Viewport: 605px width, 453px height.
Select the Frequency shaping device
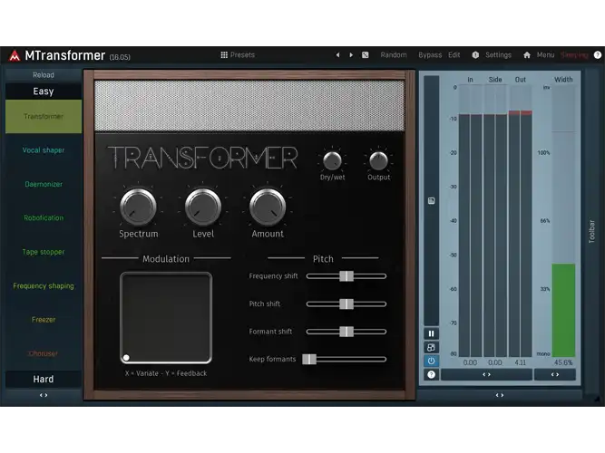pyautogui.click(x=44, y=285)
